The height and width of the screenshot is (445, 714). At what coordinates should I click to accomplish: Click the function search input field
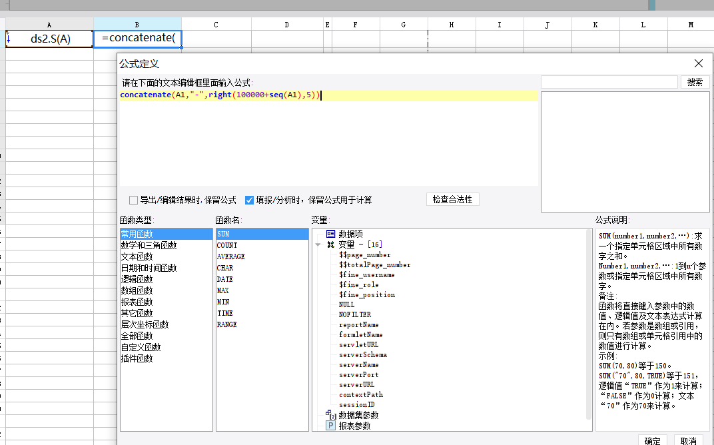point(609,82)
